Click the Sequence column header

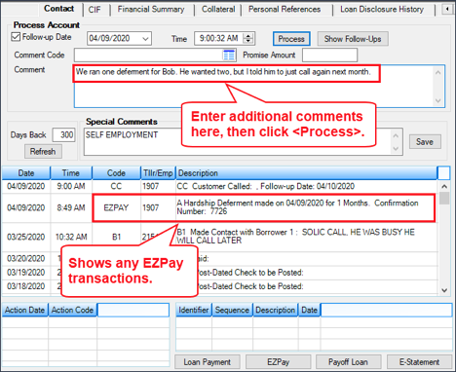[x=232, y=310]
